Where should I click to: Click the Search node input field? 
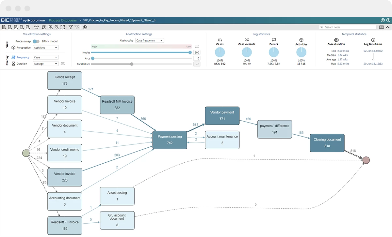tap(348, 27)
